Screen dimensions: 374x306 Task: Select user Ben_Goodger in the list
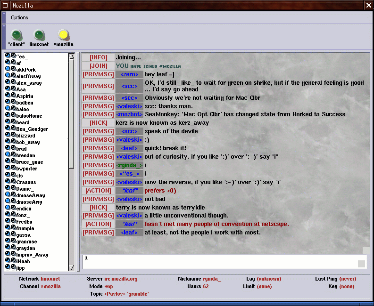point(32,129)
